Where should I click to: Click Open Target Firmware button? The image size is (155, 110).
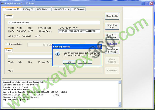[x=112, y=50]
